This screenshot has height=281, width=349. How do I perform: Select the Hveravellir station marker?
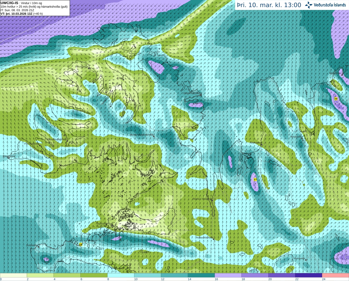pos(306,260)
